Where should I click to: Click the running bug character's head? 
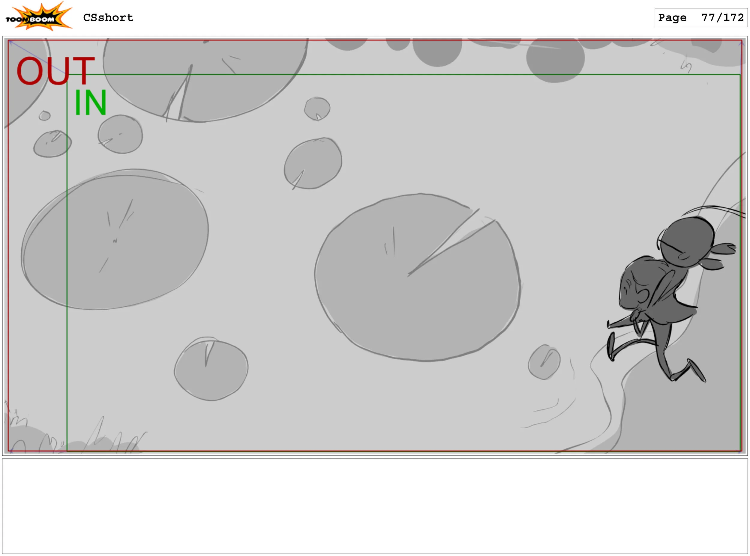[687, 242]
